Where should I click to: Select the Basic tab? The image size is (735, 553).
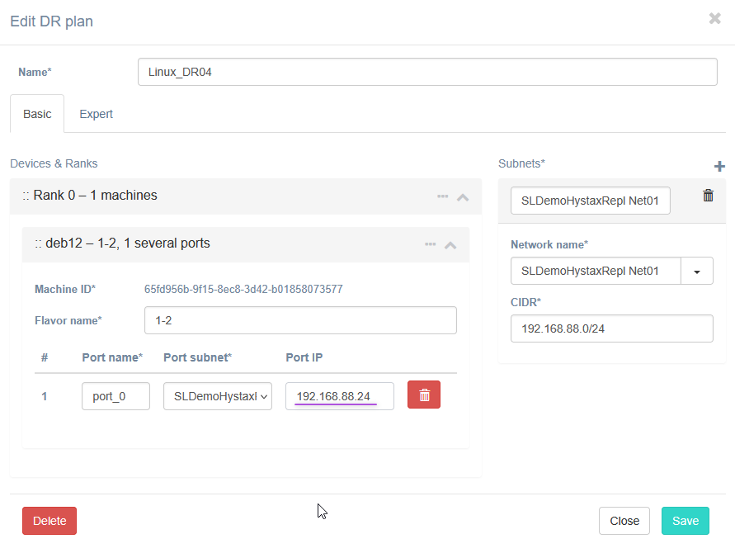pos(37,114)
